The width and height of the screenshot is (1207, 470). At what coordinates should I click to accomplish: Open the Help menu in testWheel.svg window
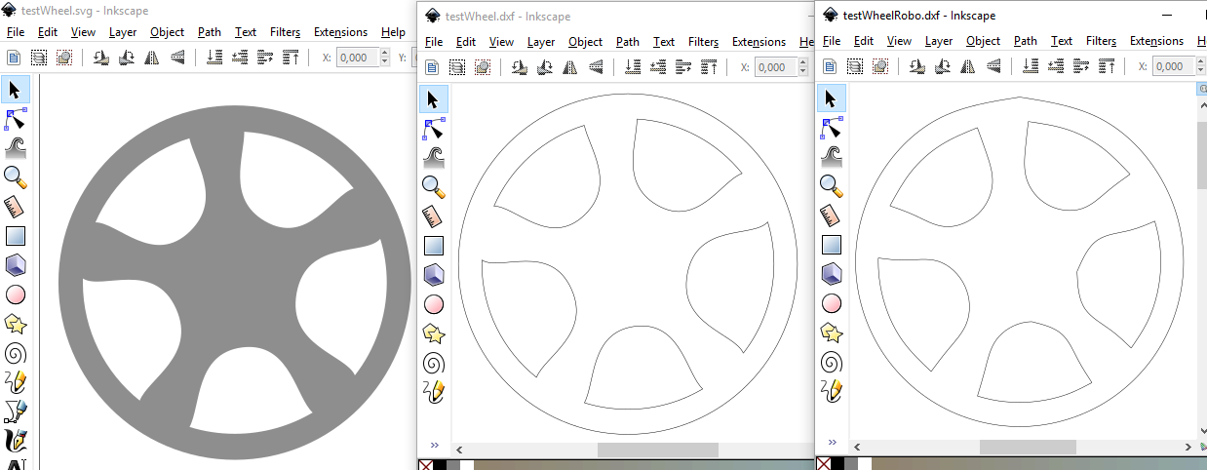pyautogui.click(x=393, y=32)
